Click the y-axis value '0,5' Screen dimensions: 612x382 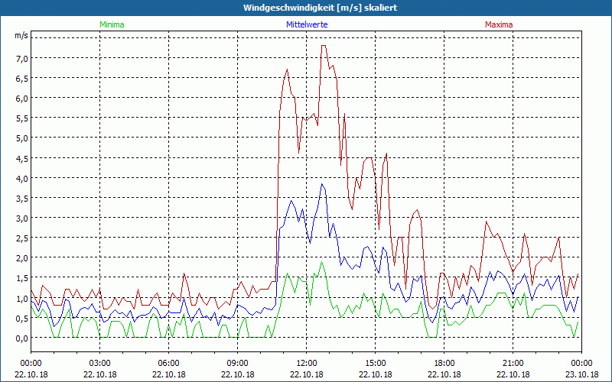pyautogui.click(x=22, y=318)
